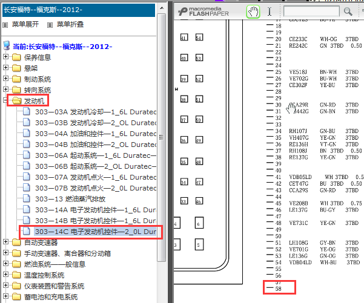Select the 保养信息 folder label
The width and height of the screenshot is (364, 303).
[38, 57]
